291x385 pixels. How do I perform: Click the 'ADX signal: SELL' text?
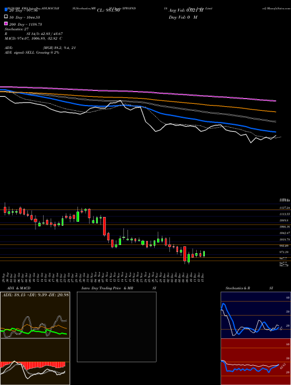[x=20, y=52]
